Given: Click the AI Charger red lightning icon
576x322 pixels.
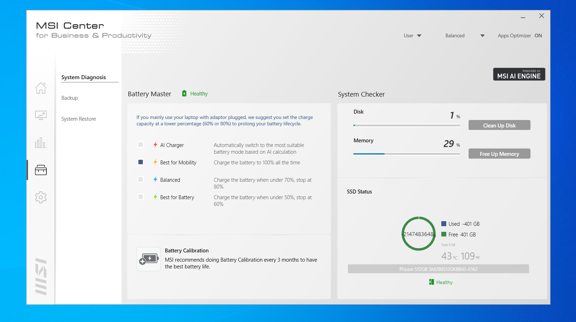Looking at the screenshot, I should [x=155, y=145].
